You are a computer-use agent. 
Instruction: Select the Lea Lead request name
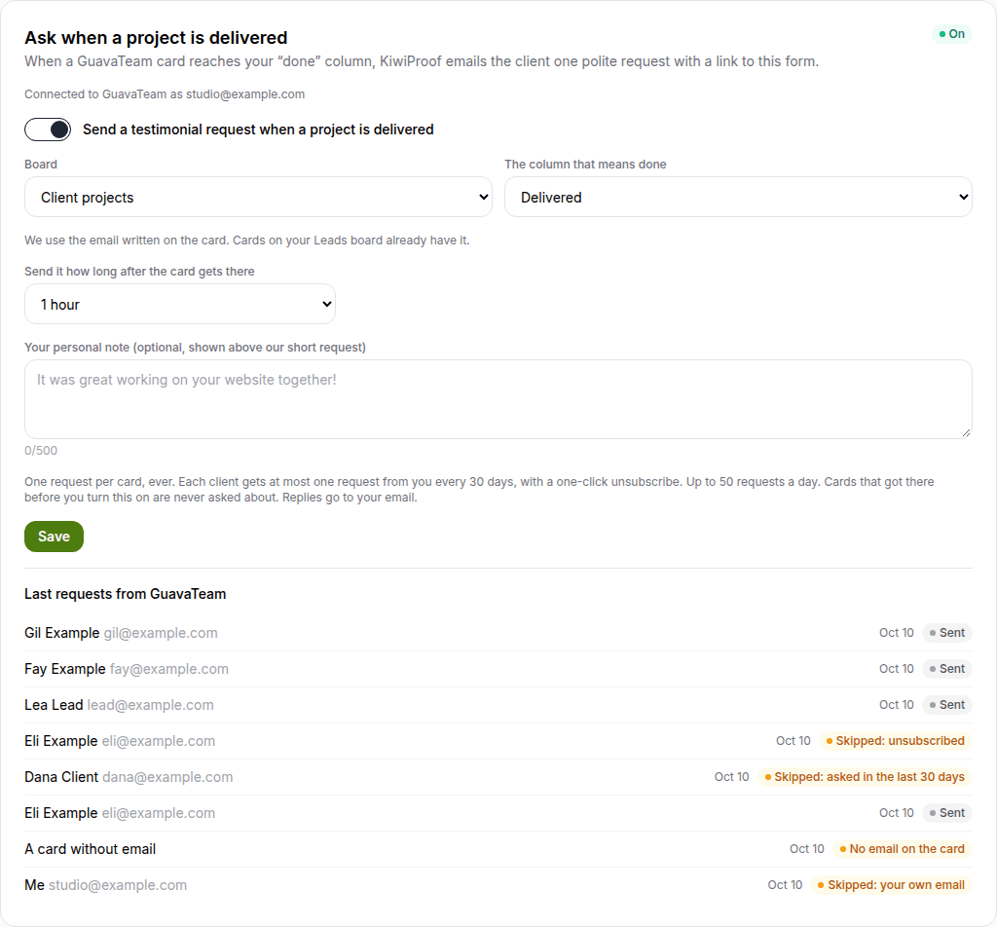[54, 705]
